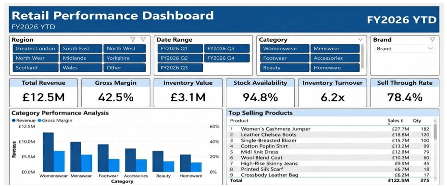
Task: Select the Stock Availability 94.8% card
Action: point(261,92)
